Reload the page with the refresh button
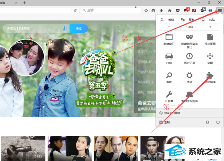Image resolution: width=224 pixels, height=161 pixels. 75,11
